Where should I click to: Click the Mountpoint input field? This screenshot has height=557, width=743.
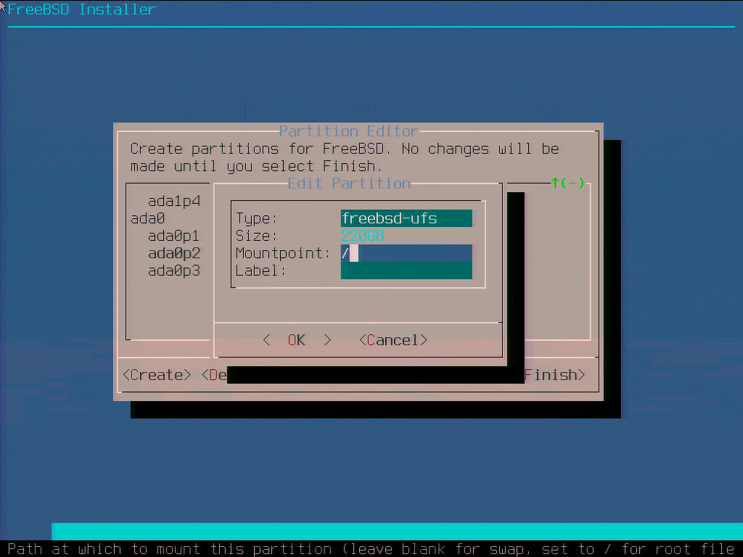tap(406, 253)
